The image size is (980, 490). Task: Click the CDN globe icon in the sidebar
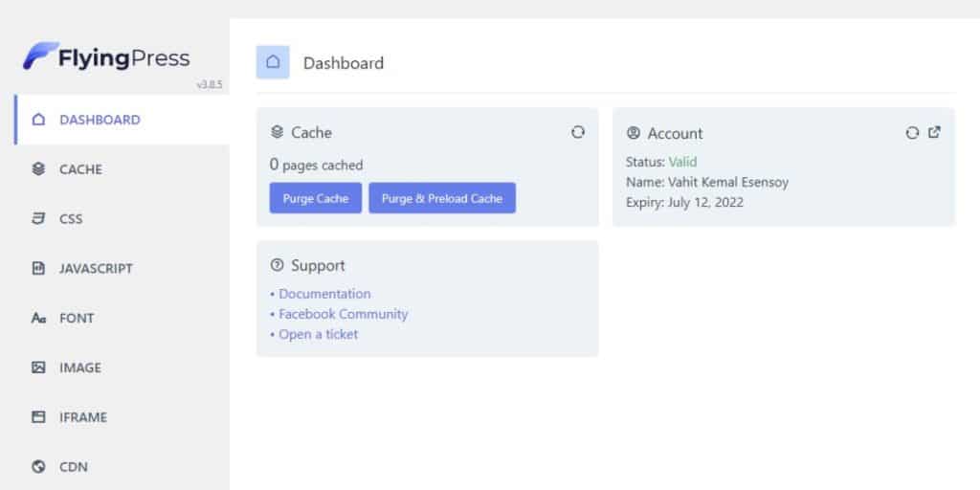point(38,467)
